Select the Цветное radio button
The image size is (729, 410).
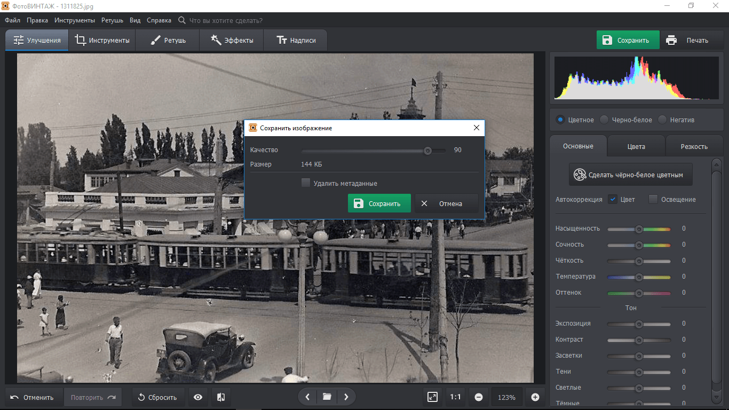pyautogui.click(x=560, y=120)
